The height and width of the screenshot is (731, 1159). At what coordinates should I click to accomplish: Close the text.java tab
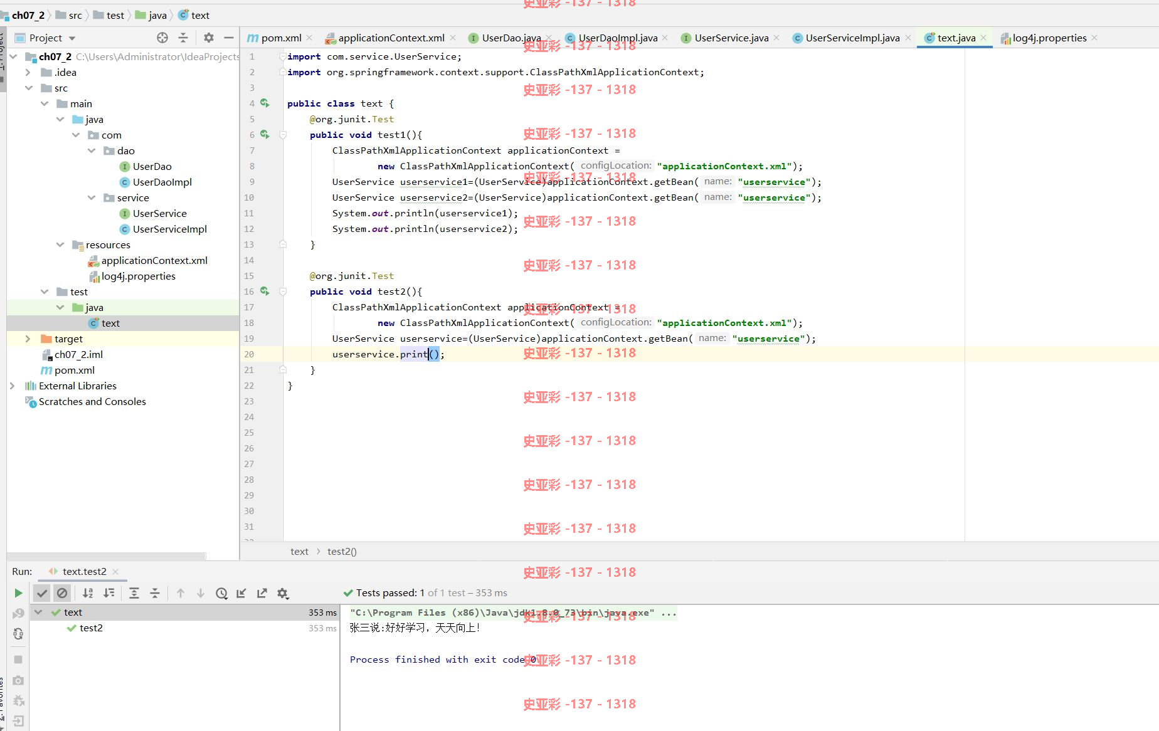tap(983, 38)
